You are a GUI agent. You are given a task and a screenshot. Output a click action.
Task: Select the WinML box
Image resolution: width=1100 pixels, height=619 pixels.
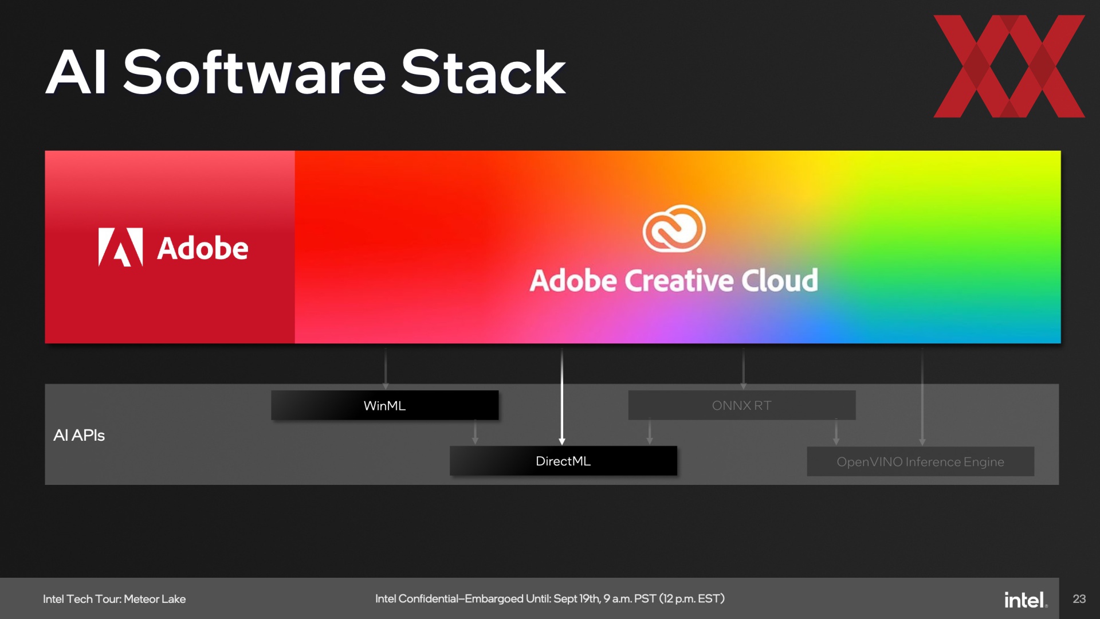coord(384,405)
